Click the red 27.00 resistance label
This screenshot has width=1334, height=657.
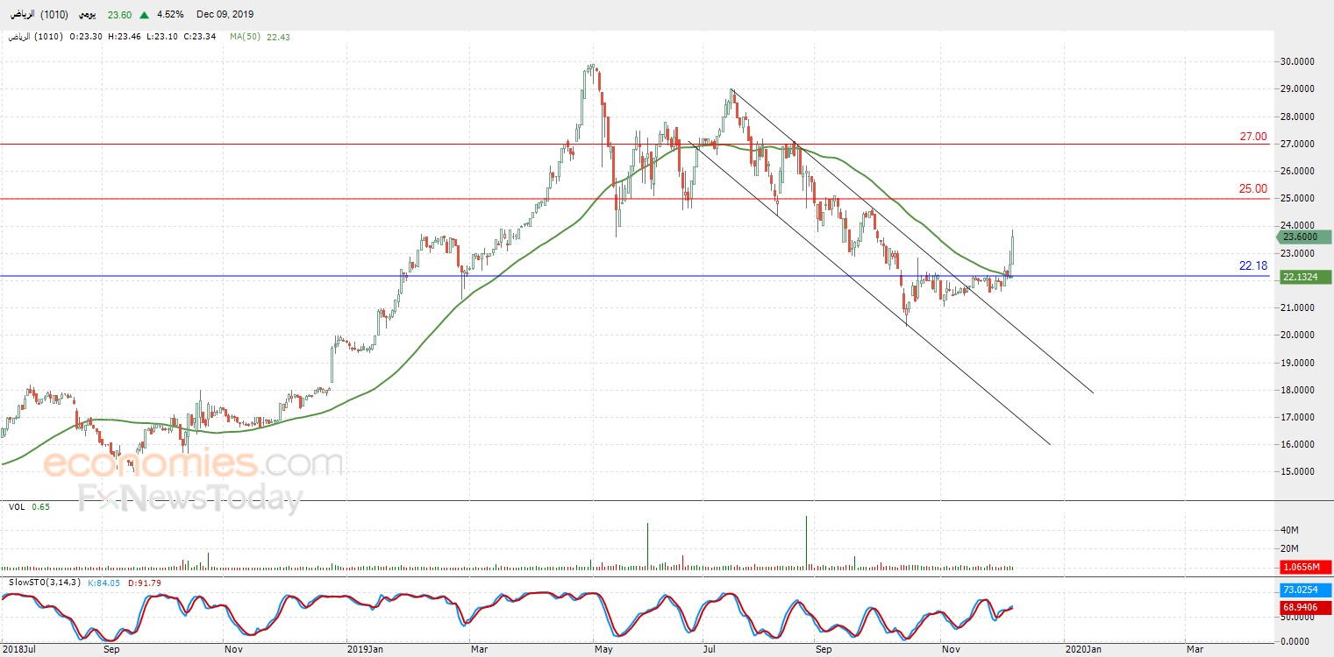tap(1252, 137)
